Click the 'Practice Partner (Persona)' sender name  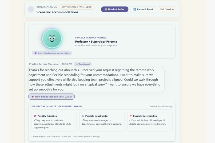click(44, 64)
